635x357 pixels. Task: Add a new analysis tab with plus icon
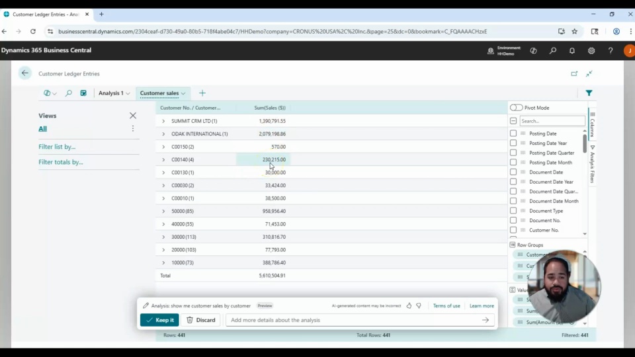pyautogui.click(x=202, y=93)
